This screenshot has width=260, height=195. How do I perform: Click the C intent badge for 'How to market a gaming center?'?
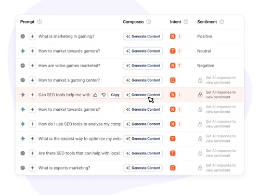(x=173, y=80)
